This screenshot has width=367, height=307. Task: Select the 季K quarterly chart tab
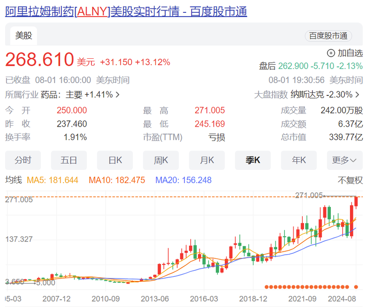point(253,160)
